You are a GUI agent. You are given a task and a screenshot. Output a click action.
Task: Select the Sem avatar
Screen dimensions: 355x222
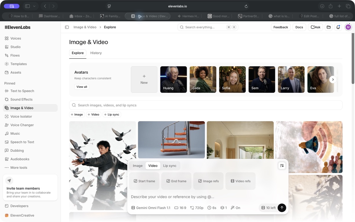coord(262,79)
